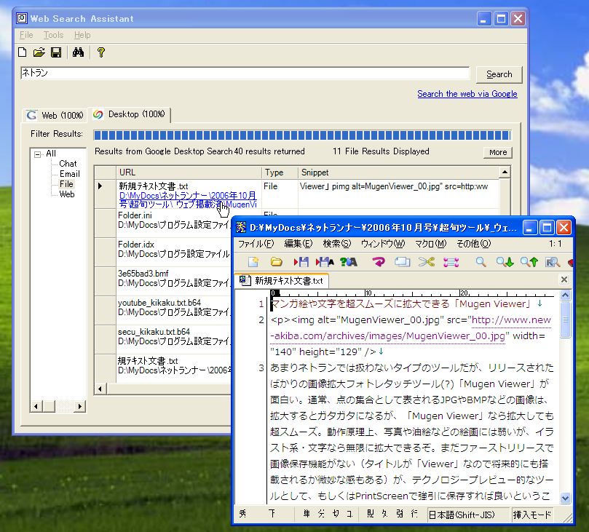
Task: Create a new file in the text editor toolbar
Action: pos(253,262)
